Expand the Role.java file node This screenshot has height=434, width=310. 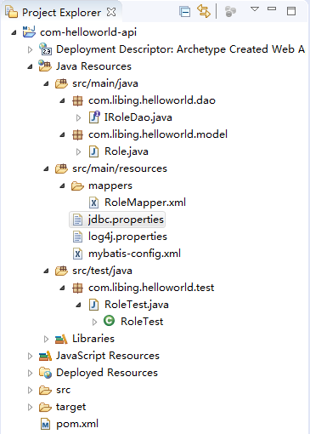(x=78, y=151)
